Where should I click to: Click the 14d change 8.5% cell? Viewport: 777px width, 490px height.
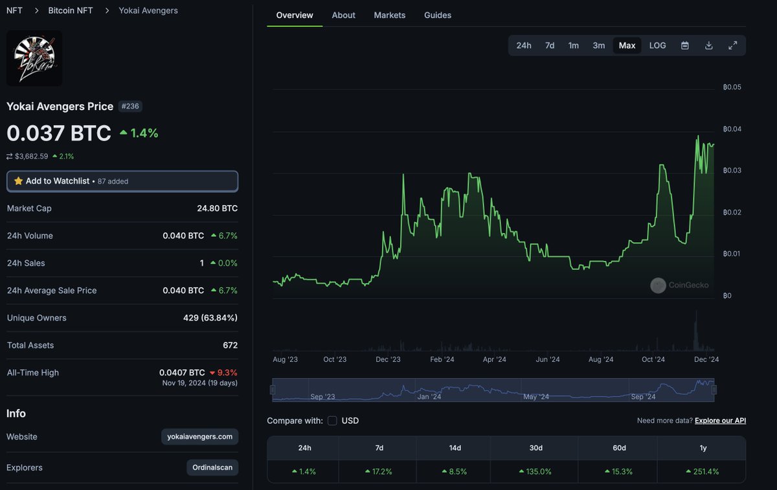[455, 471]
